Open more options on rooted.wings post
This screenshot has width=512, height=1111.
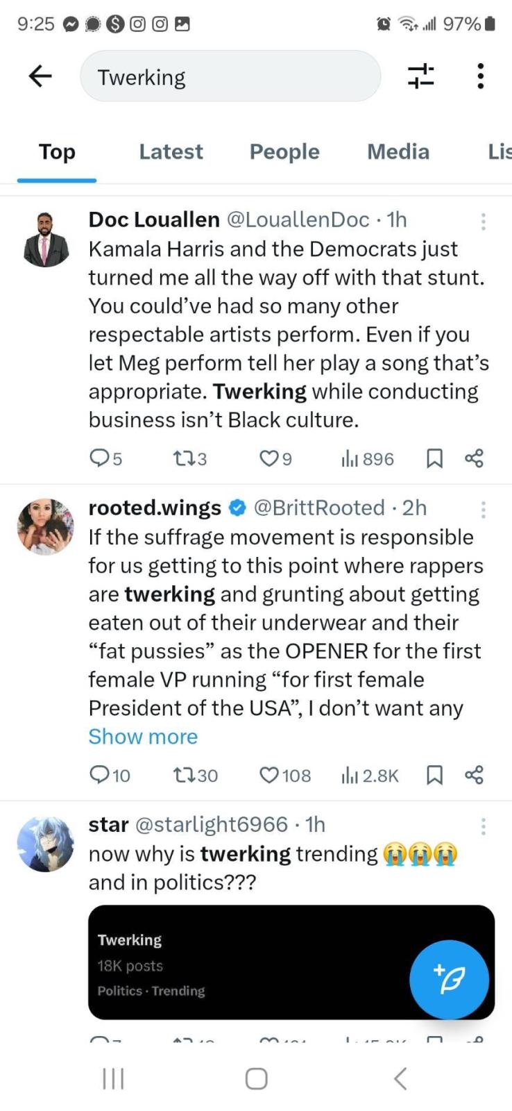coord(483,510)
